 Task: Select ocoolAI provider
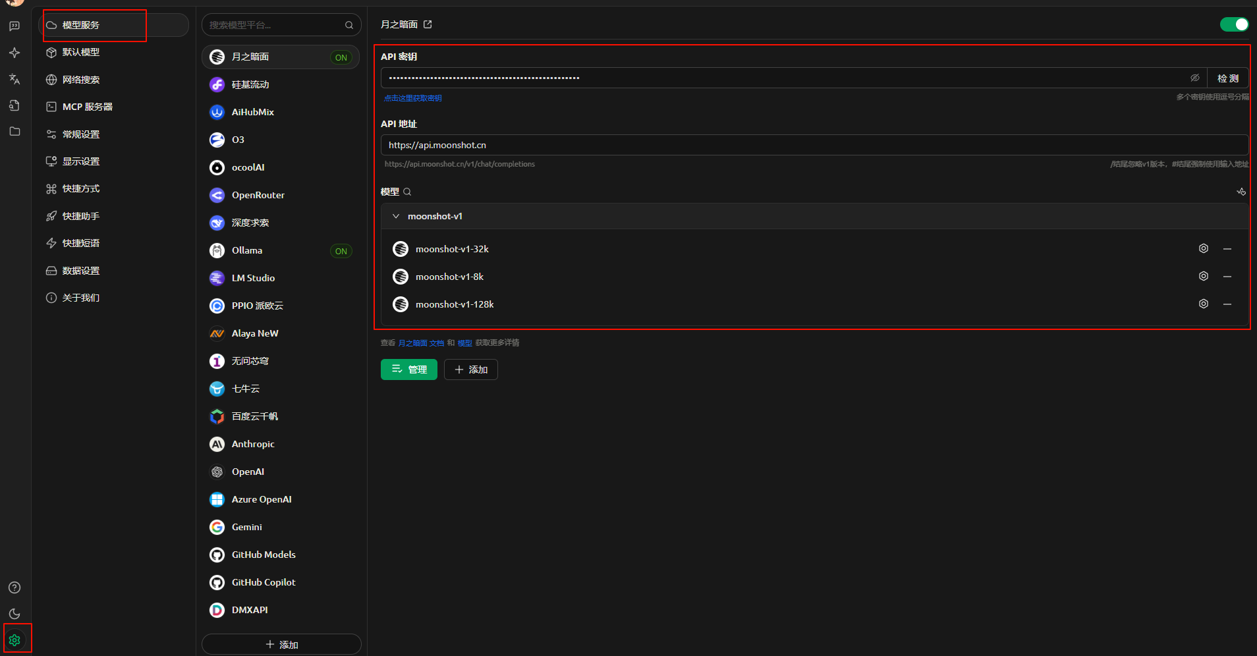click(281, 167)
